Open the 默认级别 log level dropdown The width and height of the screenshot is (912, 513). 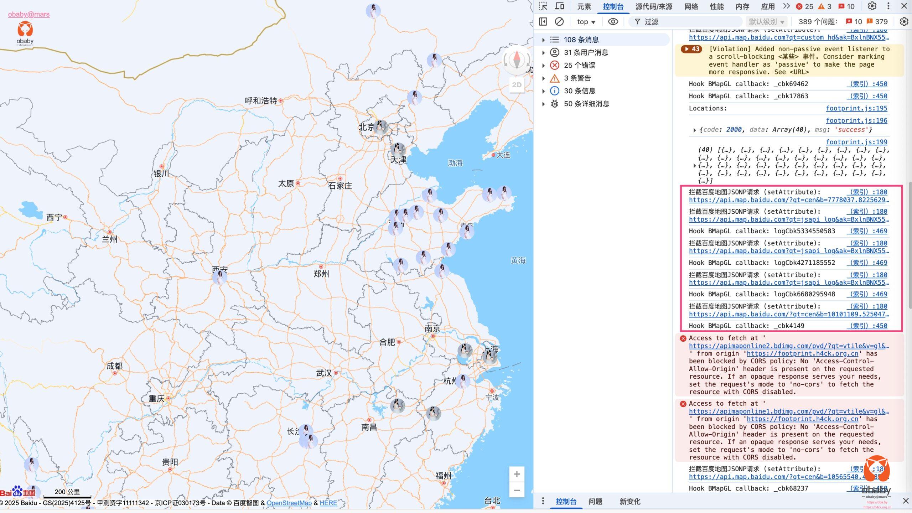pos(766,22)
